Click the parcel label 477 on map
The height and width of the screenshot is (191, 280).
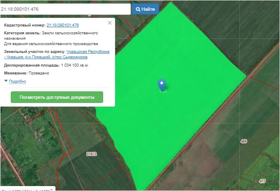[x=262, y=181]
